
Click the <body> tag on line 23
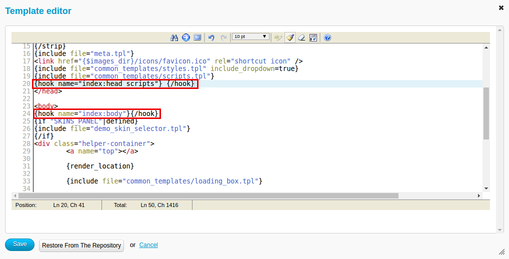tap(46, 106)
